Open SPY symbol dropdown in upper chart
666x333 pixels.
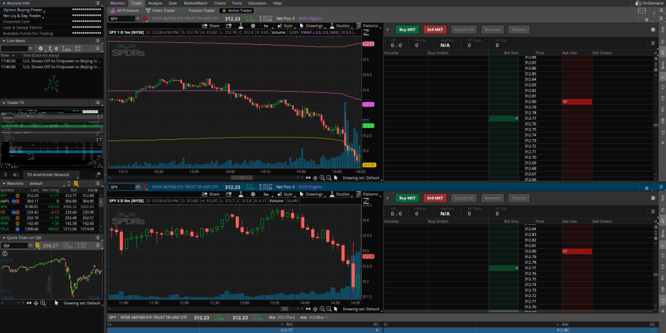click(x=137, y=19)
